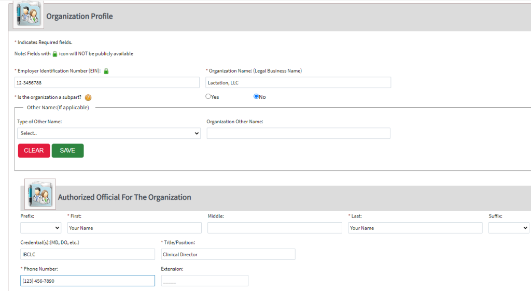This screenshot has width=531, height=291.
Task: Select Yes for organization subpart
Action: [208, 96]
